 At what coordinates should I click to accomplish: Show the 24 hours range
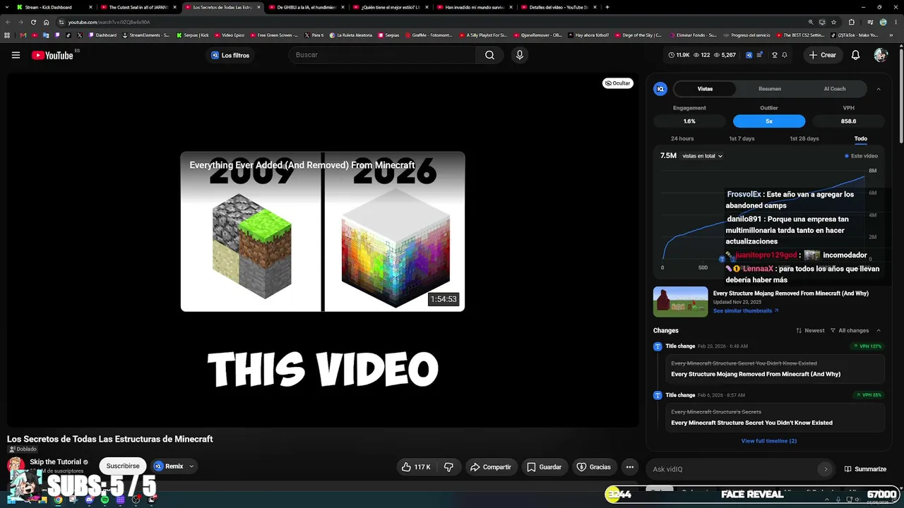click(682, 138)
